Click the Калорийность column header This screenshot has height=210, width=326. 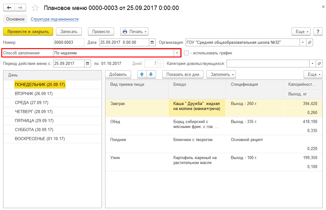(x=303, y=84)
